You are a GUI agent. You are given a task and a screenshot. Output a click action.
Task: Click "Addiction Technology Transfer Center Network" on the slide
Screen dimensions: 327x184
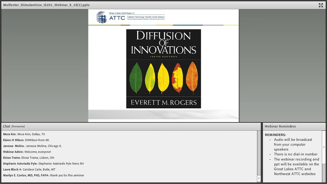click(x=146, y=17)
